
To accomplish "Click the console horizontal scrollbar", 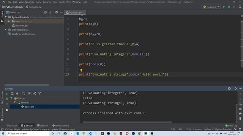I will (128, 122).
